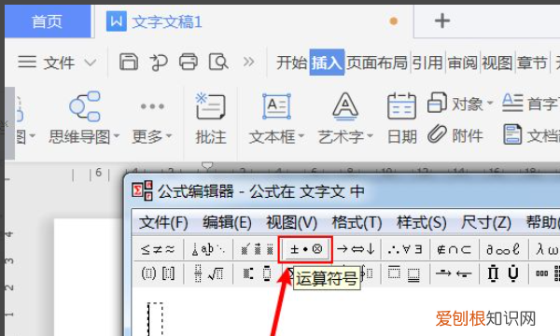Open fraction and radical templates palette
This screenshot has width=560, height=336.
(x=209, y=274)
